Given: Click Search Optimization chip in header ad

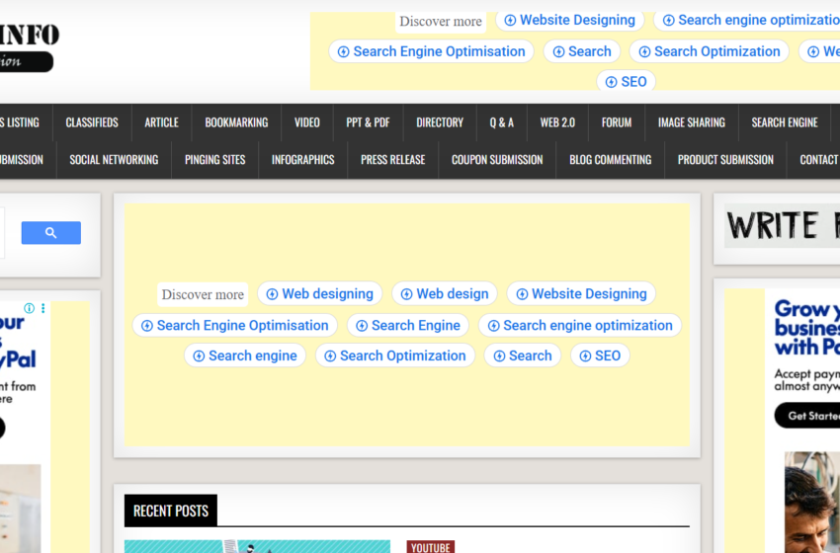Looking at the screenshot, I should 710,51.
